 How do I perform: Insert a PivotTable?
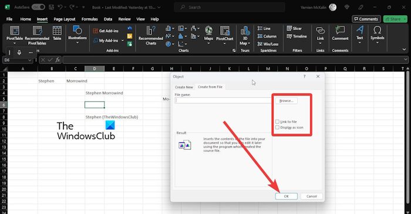pos(15,35)
